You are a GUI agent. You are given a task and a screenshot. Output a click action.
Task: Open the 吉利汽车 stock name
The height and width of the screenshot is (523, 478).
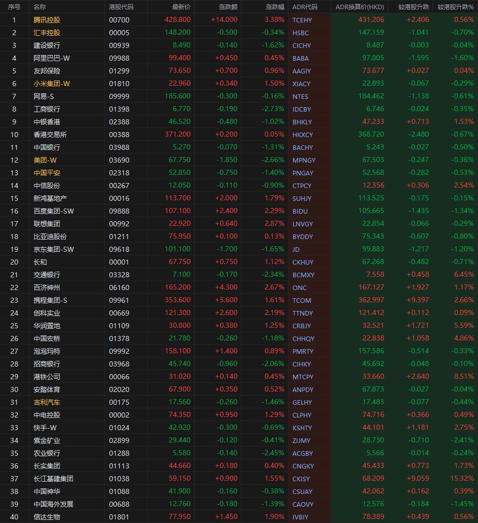(x=47, y=402)
